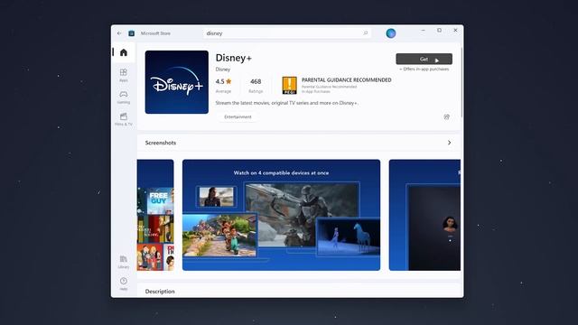Click the PEGI parental guidance badge
The image size is (578, 325).
coord(289,85)
